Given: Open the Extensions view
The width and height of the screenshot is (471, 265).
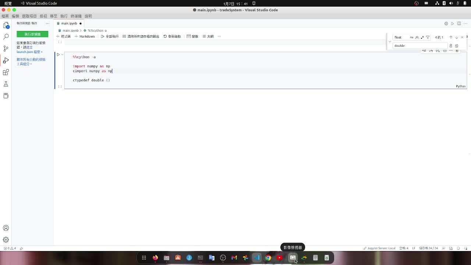Looking at the screenshot, I should 6,72.
